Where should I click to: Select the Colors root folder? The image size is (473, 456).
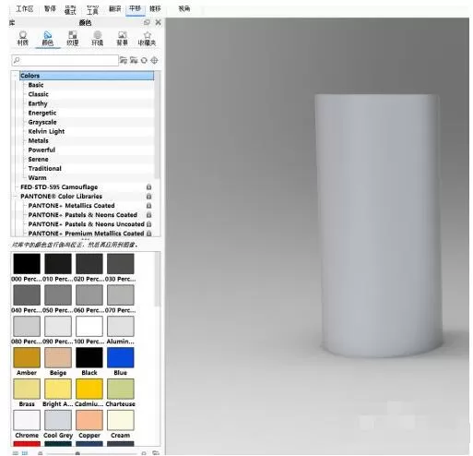coord(87,76)
